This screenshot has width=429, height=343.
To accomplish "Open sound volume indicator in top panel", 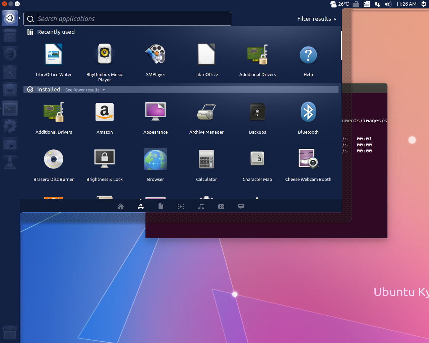I will [x=388, y=4].
